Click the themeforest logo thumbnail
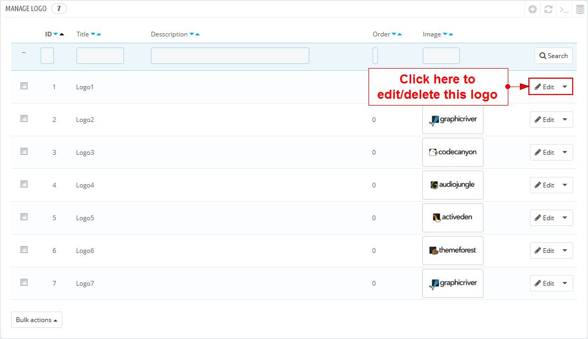Screen dimensions: 588x339 tap(452, 250)
